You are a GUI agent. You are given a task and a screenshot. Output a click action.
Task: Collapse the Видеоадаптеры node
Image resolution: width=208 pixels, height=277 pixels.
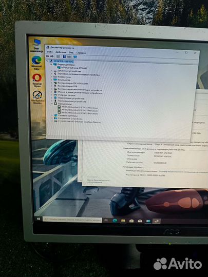tap(51, 65)
